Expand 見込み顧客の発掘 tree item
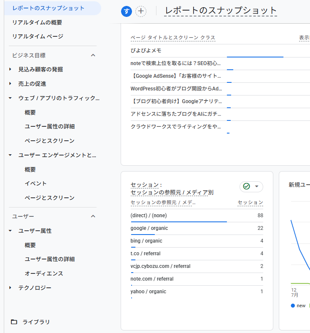This screenshot has height=333, width=310. pyautogui.click(x=10, y=69)
